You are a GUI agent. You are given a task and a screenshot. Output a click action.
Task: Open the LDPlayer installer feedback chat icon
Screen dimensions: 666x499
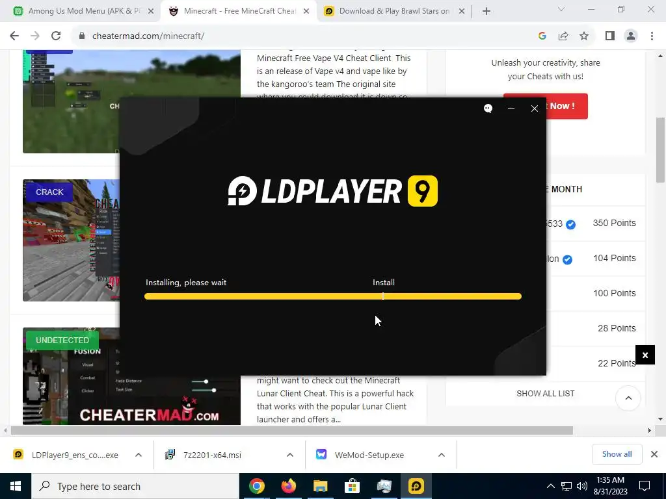(488, 109)
